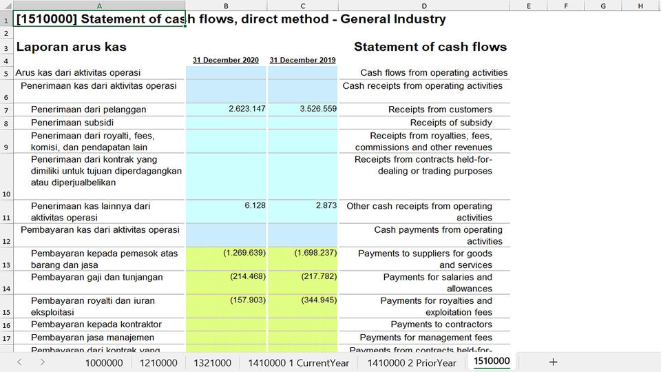Screen dimensions: 661x372
Task: Add a new sheet with plus icon
Action: click(553, 362)
